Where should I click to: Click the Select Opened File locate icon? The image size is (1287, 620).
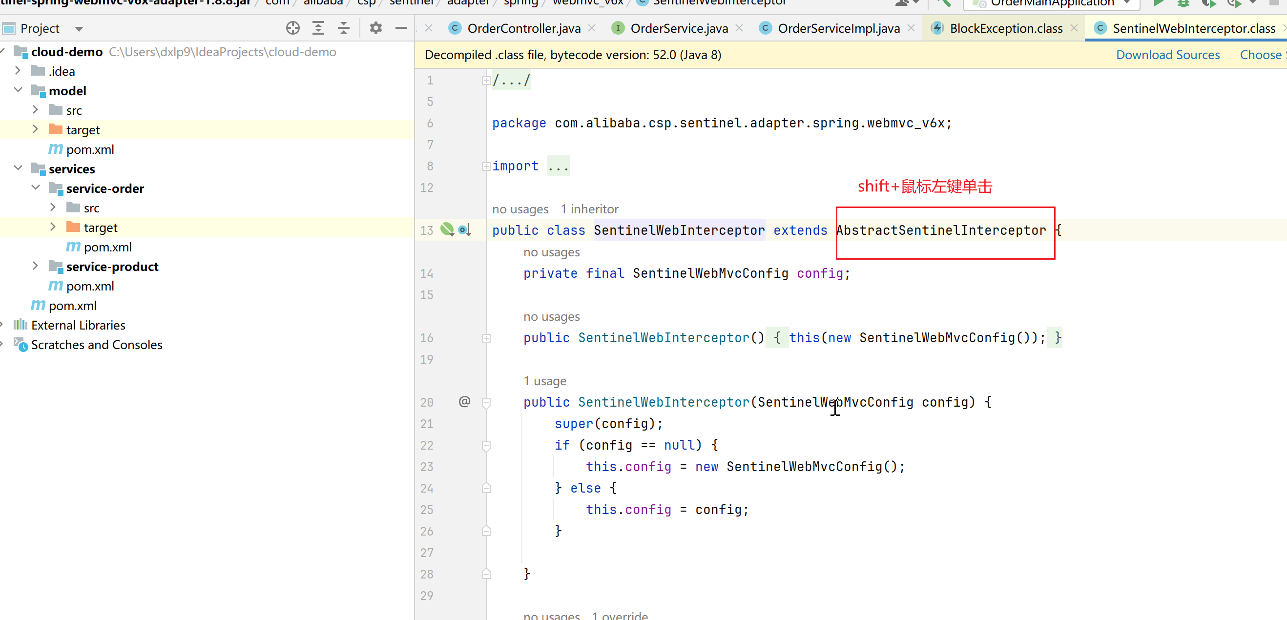[293, 28]
